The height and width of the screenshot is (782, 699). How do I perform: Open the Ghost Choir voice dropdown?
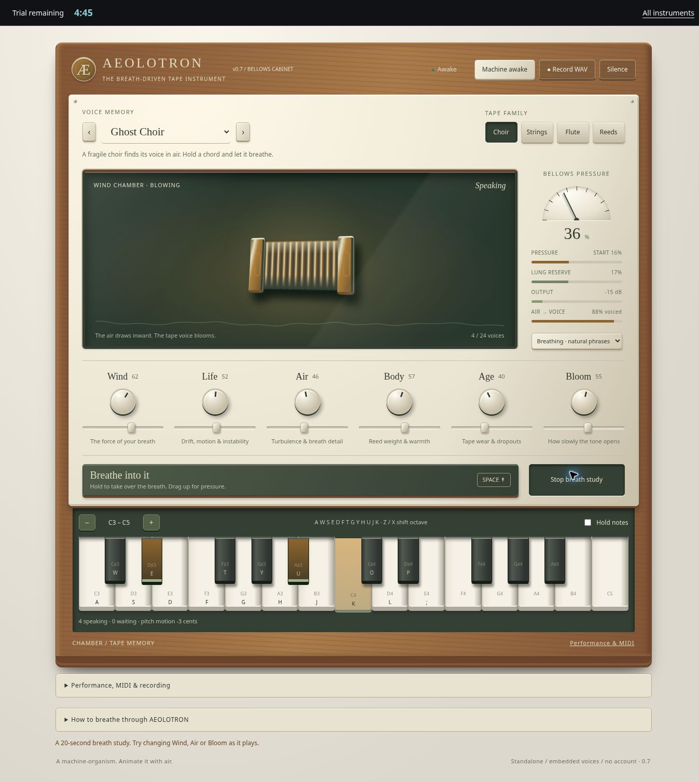(166, 132)
